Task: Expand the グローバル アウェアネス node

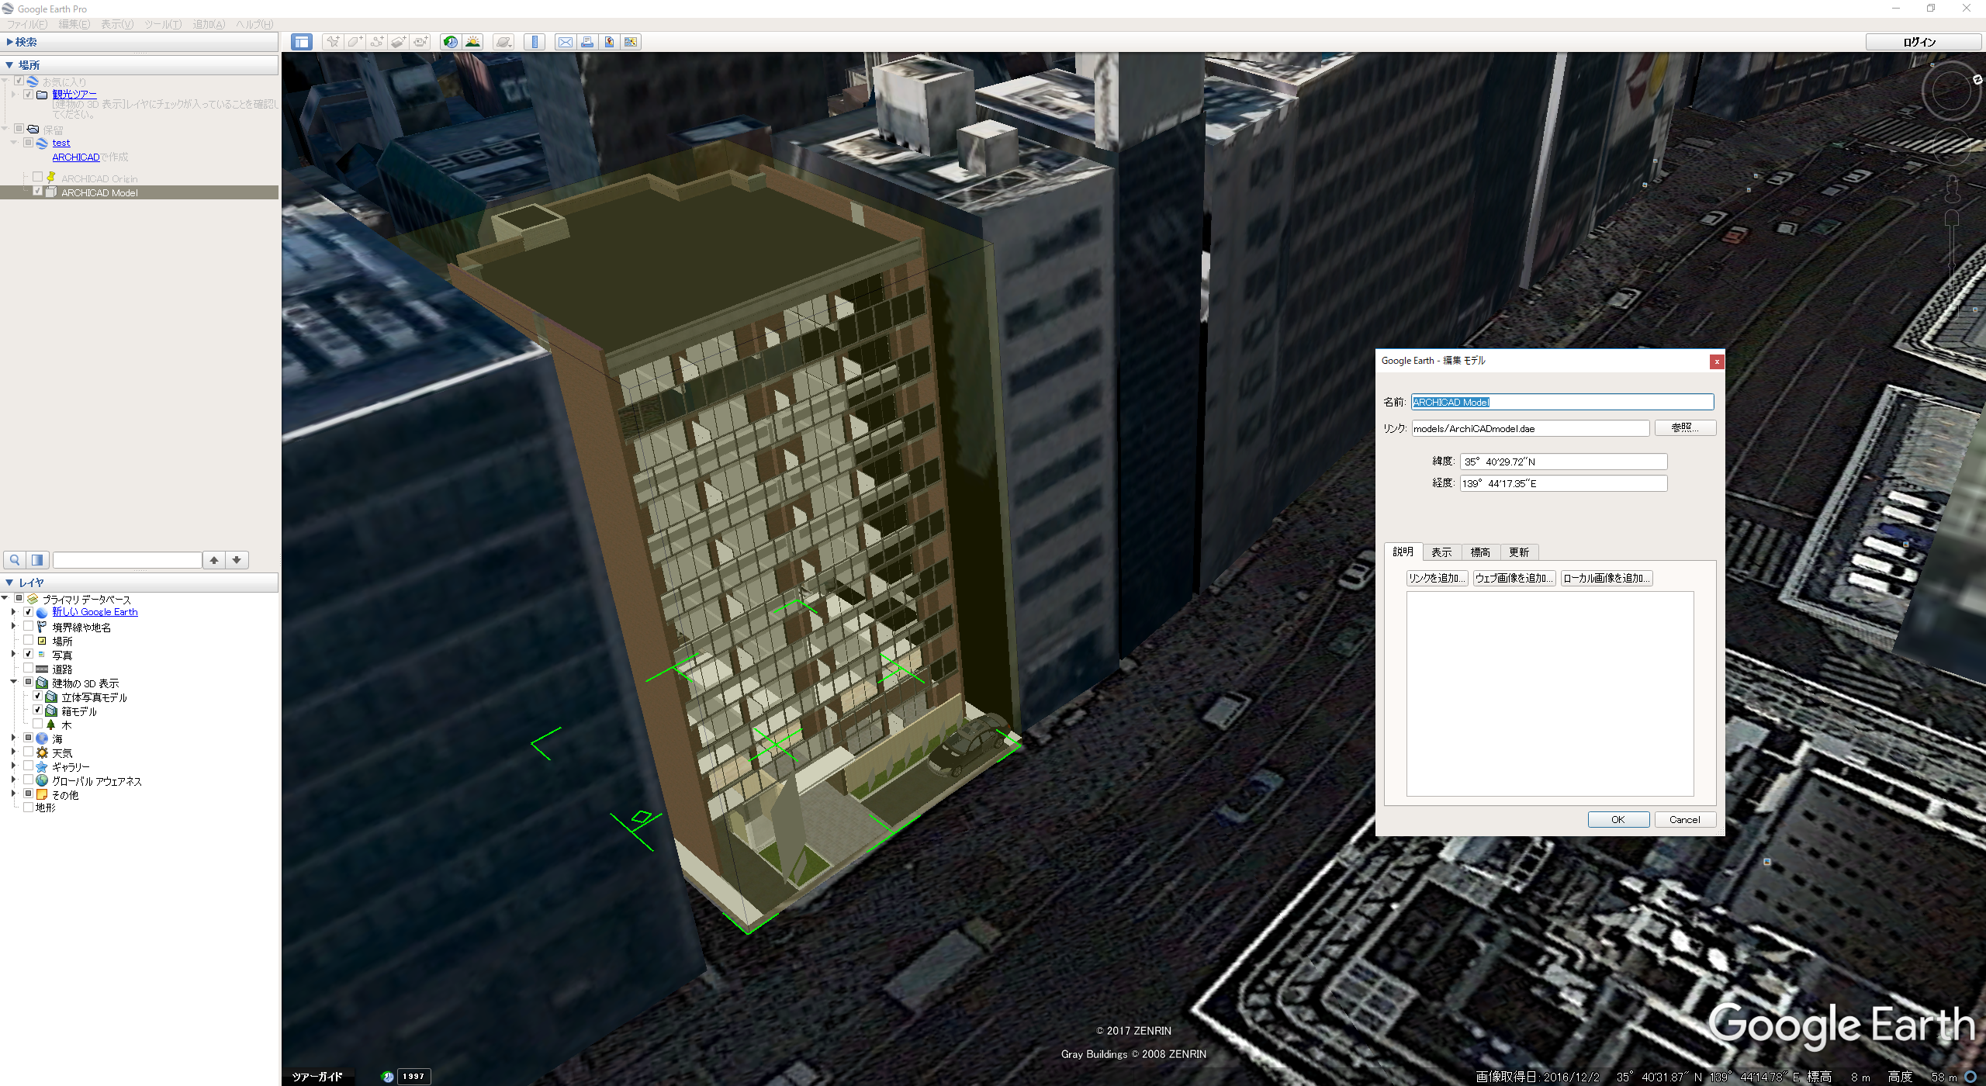Action: coord(13,780)
